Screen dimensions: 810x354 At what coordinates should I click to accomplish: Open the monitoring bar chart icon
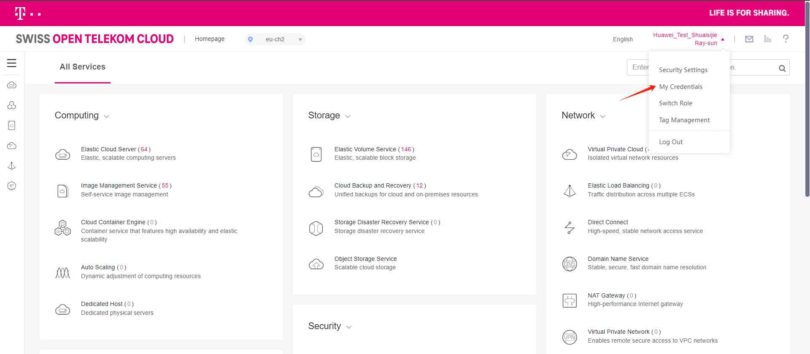tap(767, 39)
